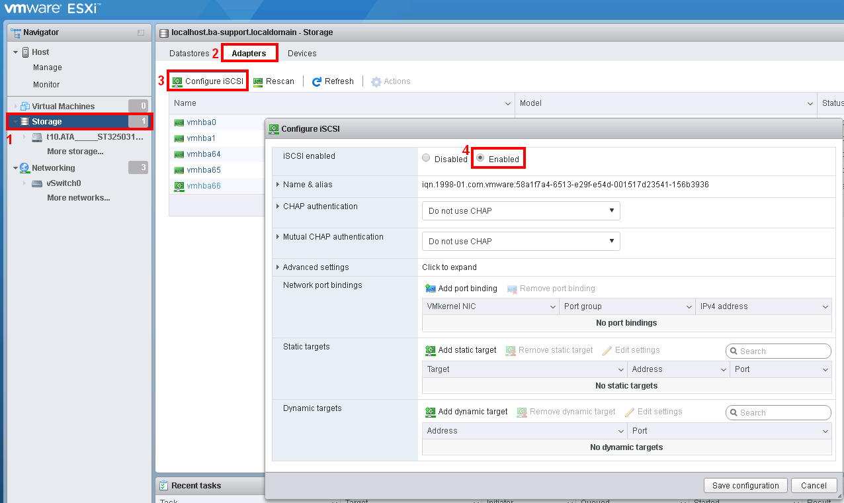This screenshot has width=844, height=503.
Task: Click the Add dynamic target icon
Action: (431, 412)
